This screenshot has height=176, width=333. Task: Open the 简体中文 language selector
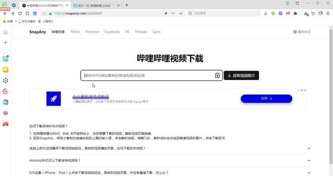tap(302, 32)
